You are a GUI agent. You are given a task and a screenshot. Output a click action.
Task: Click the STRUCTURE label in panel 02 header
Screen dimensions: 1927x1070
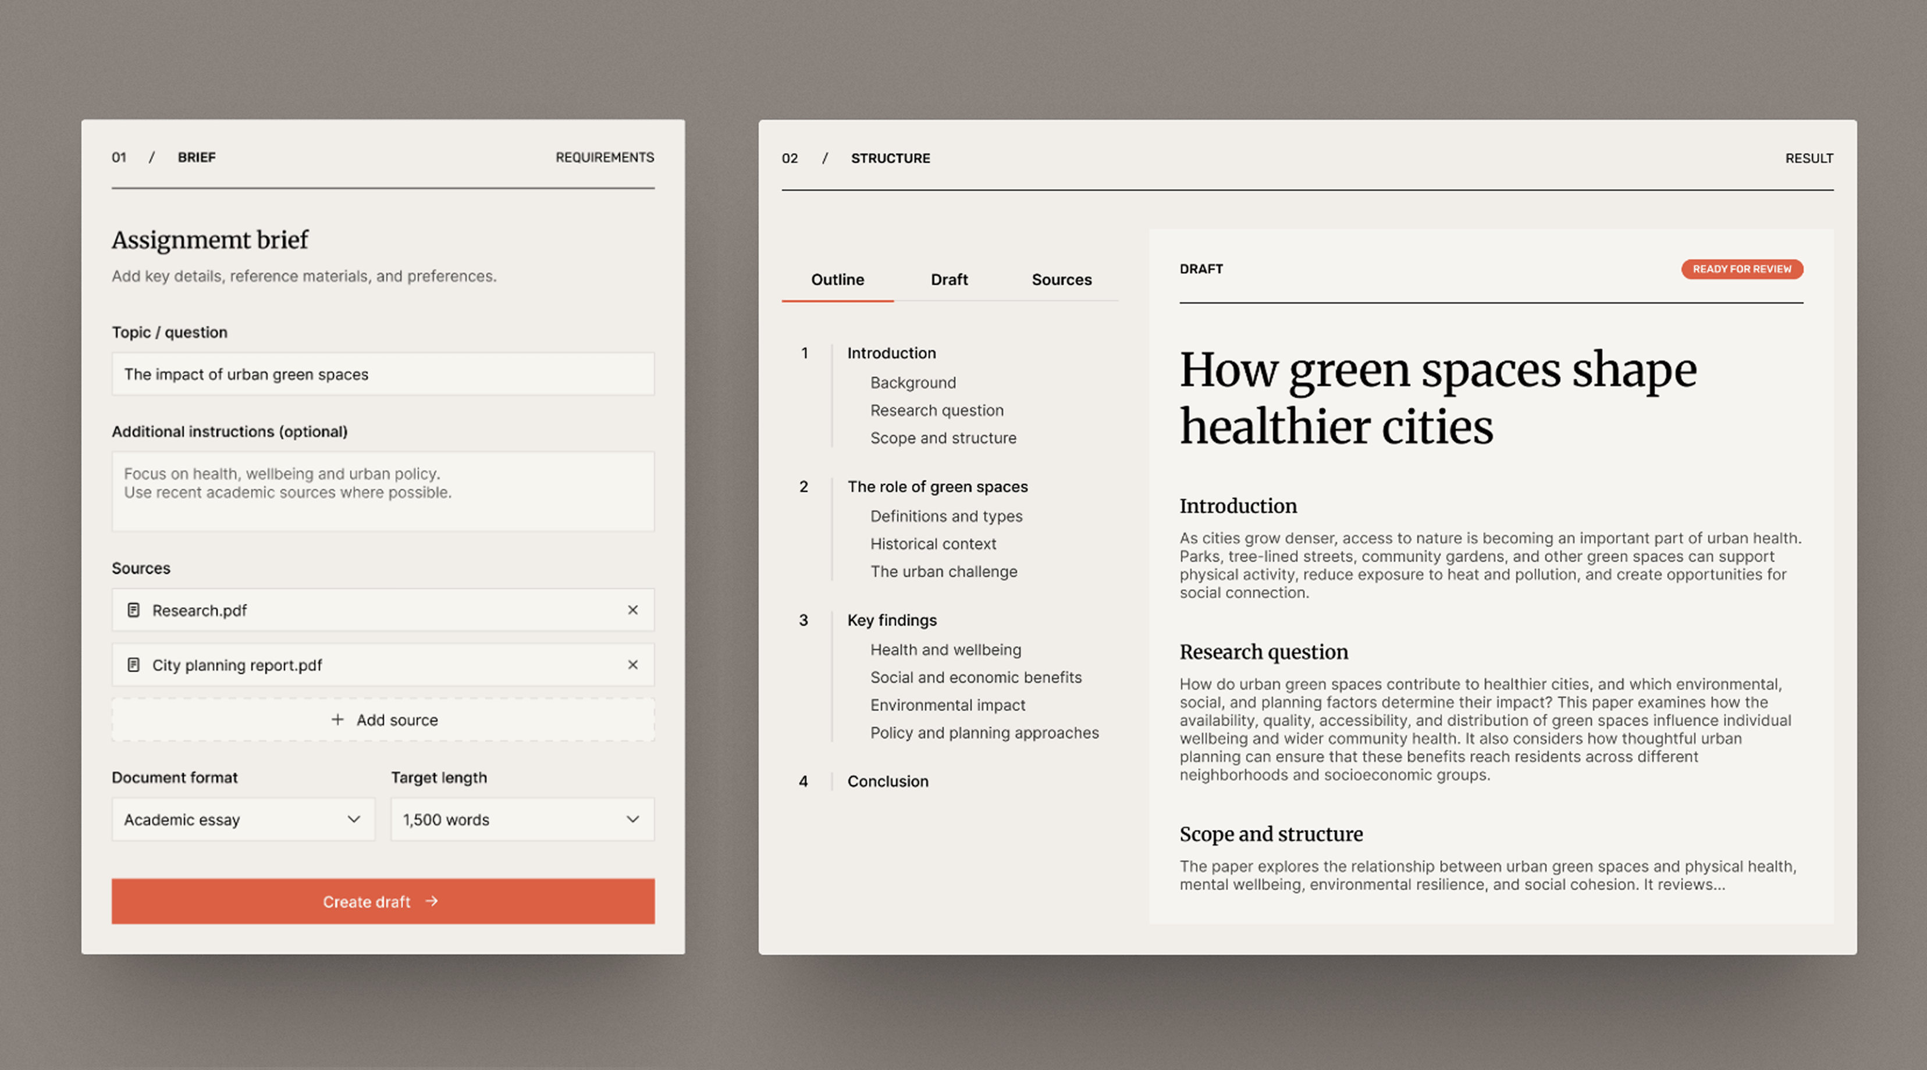pyautogui.click(x=890, y=159)
